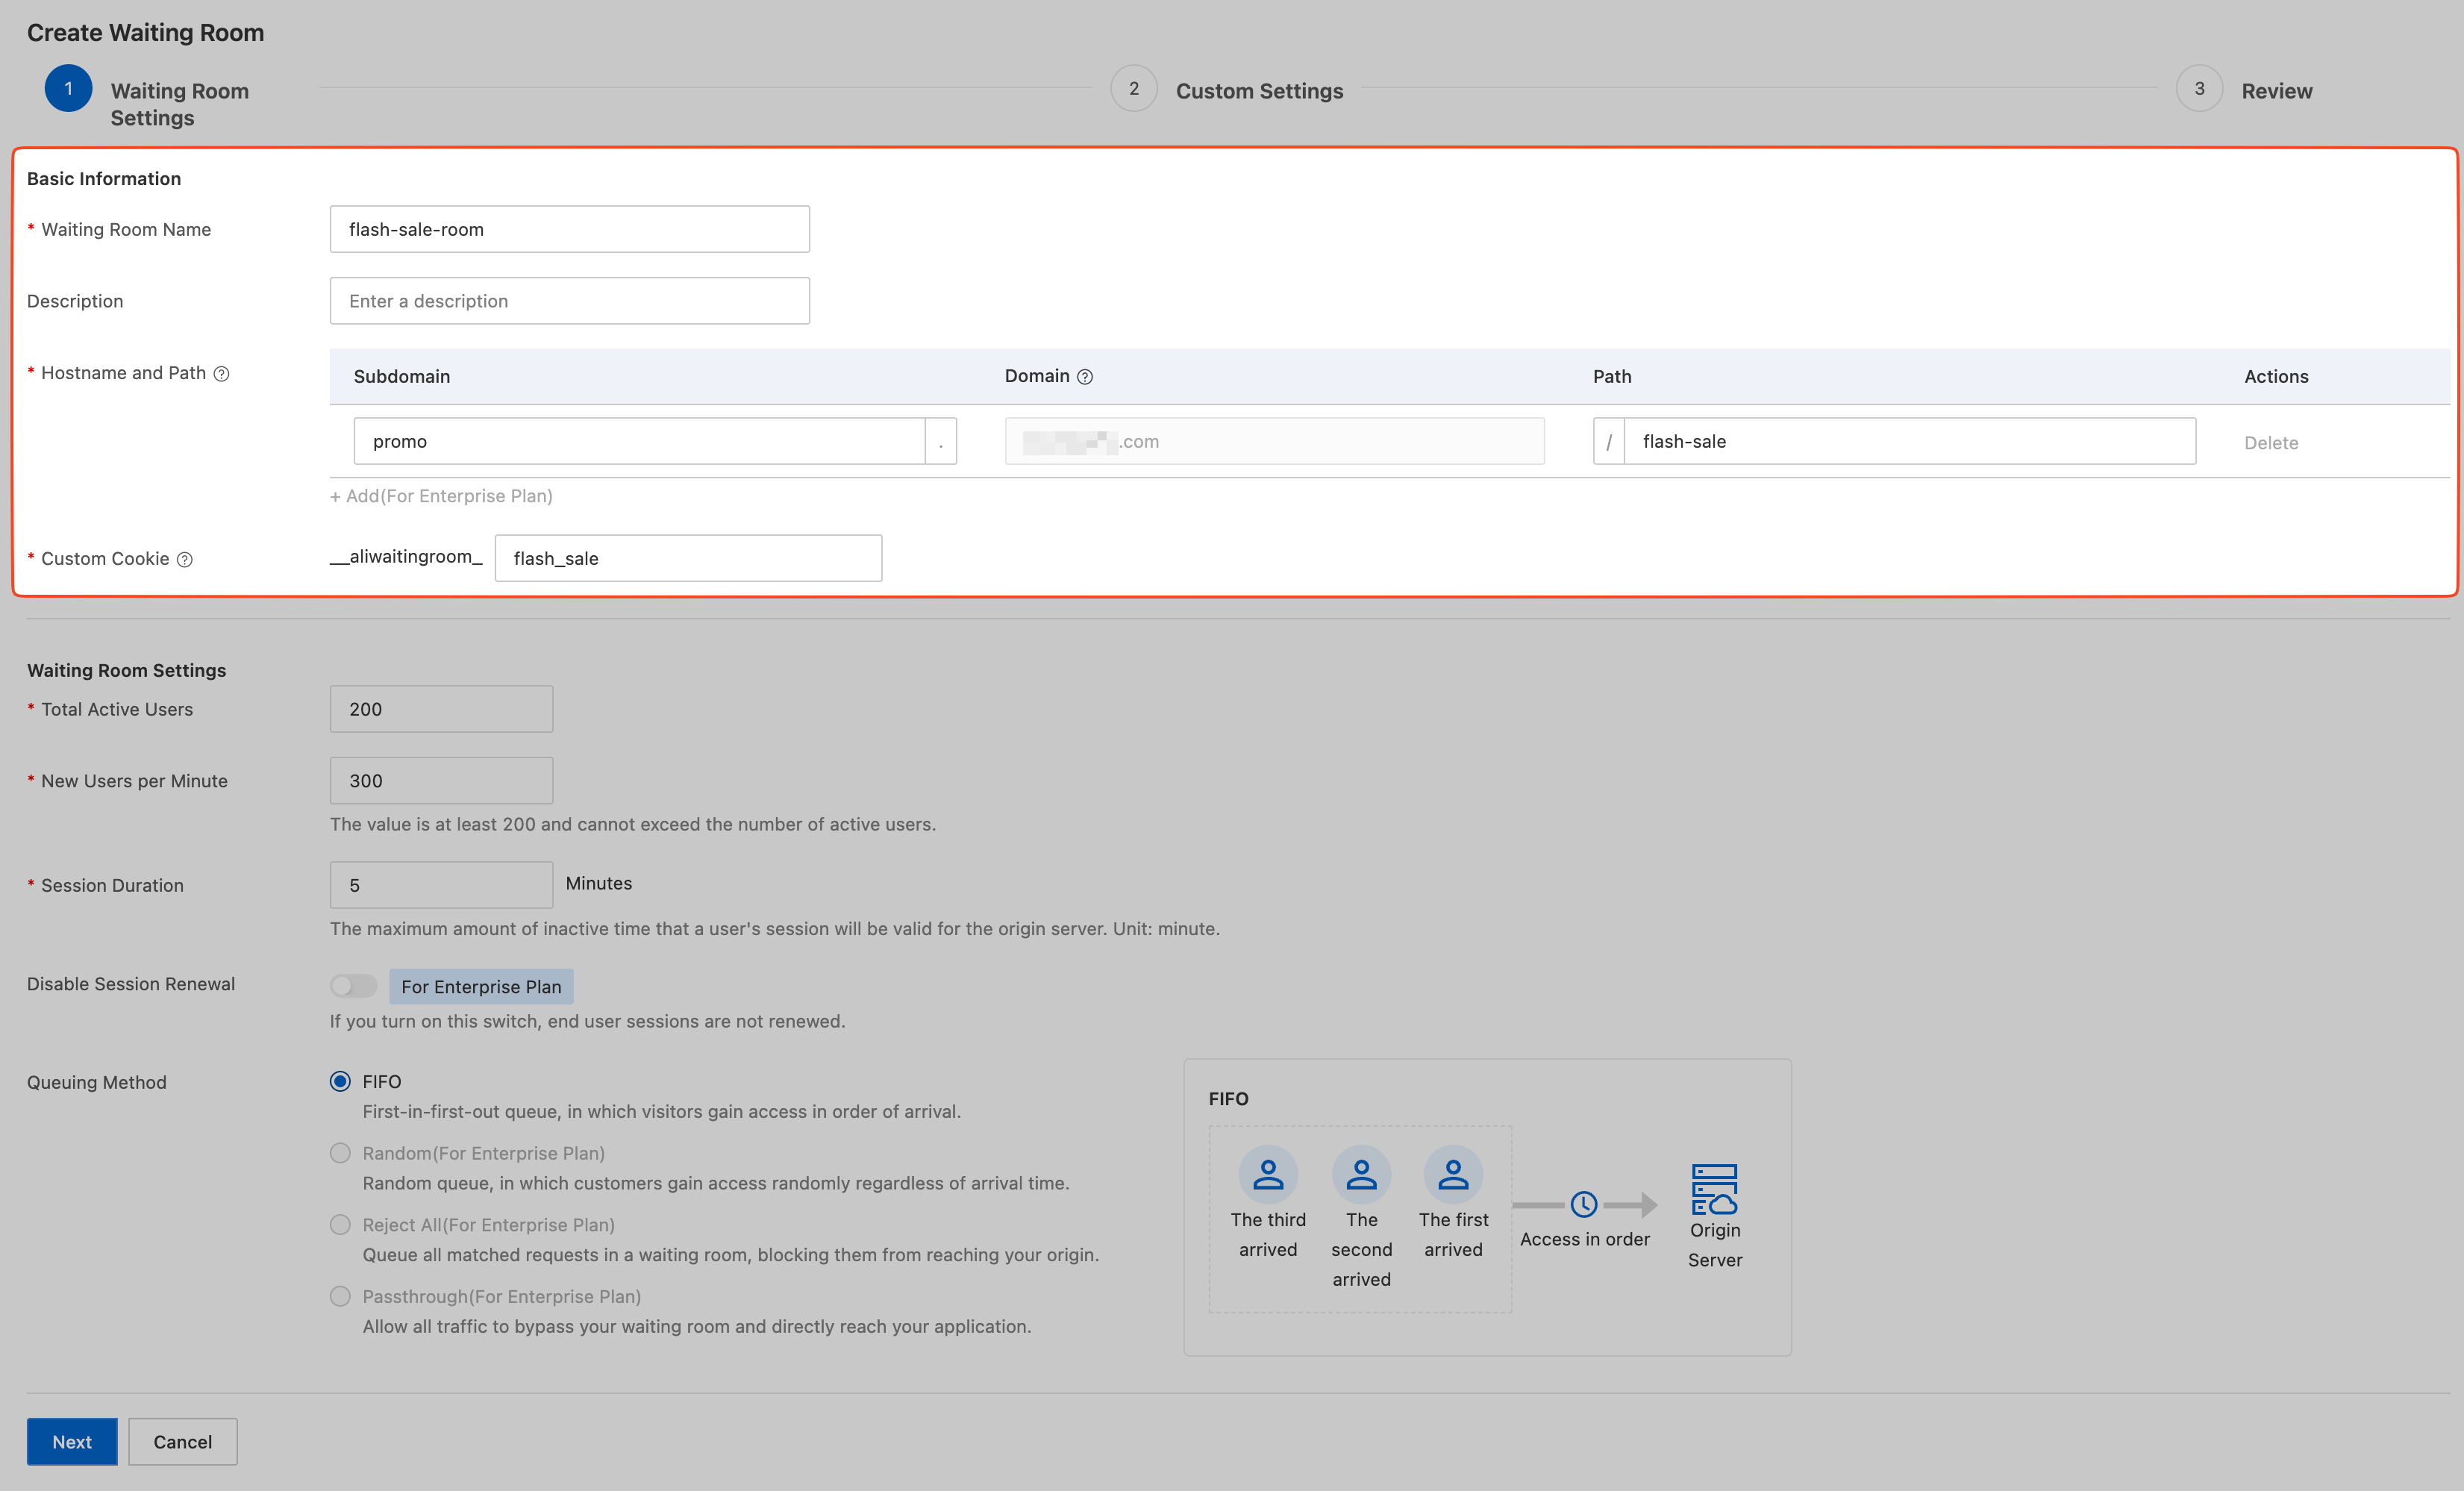Image resolution: width=2464 pixels, height=1491 pixels.
Task: Click Add (For Enterprise Plan) link
Action: [x=441, y=496]
